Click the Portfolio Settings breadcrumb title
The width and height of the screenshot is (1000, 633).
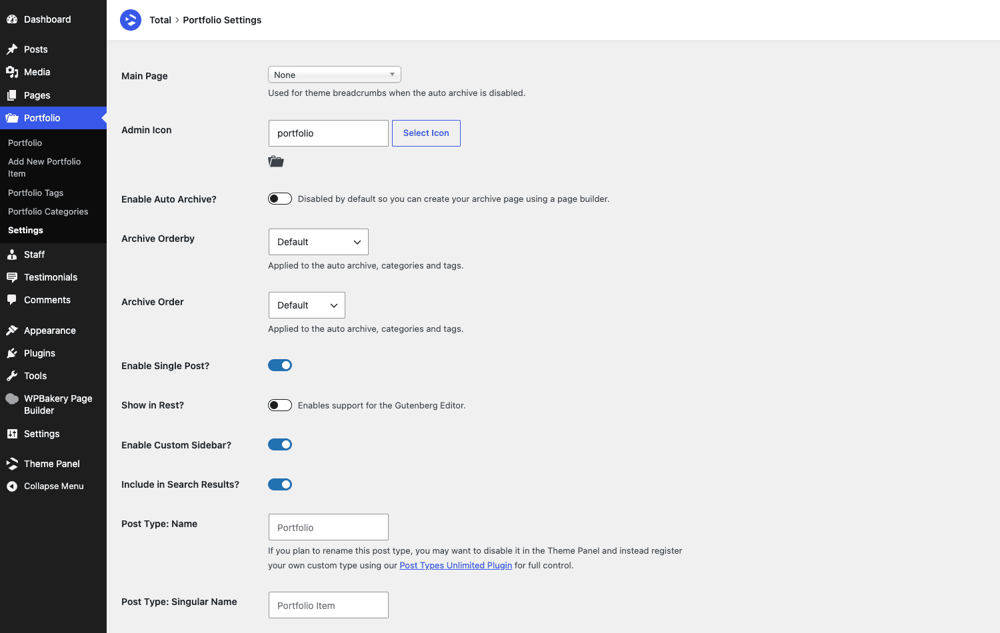(x=222, y=20)
